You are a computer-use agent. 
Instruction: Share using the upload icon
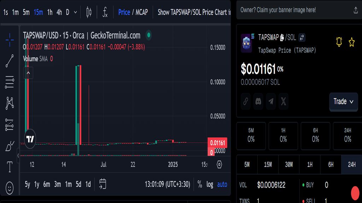pos(356,10)
